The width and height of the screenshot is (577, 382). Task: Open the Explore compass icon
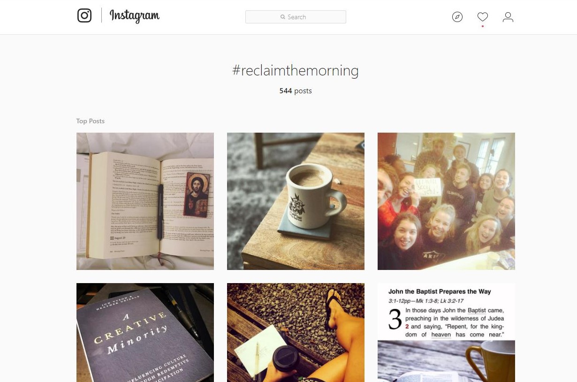click(457, 17)
